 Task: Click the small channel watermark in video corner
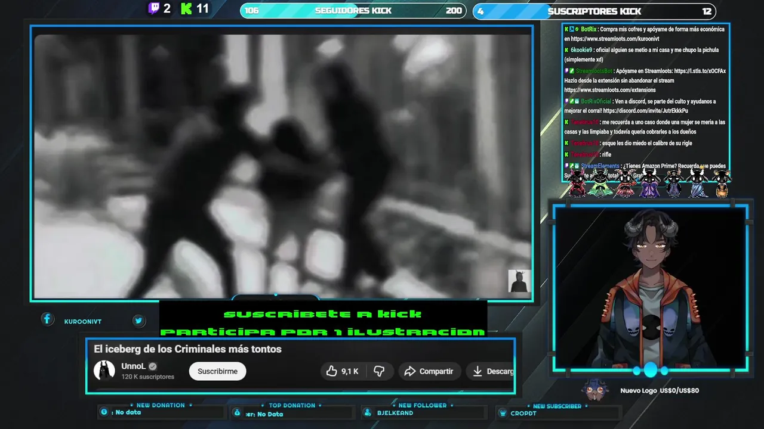tap(519, 281)
